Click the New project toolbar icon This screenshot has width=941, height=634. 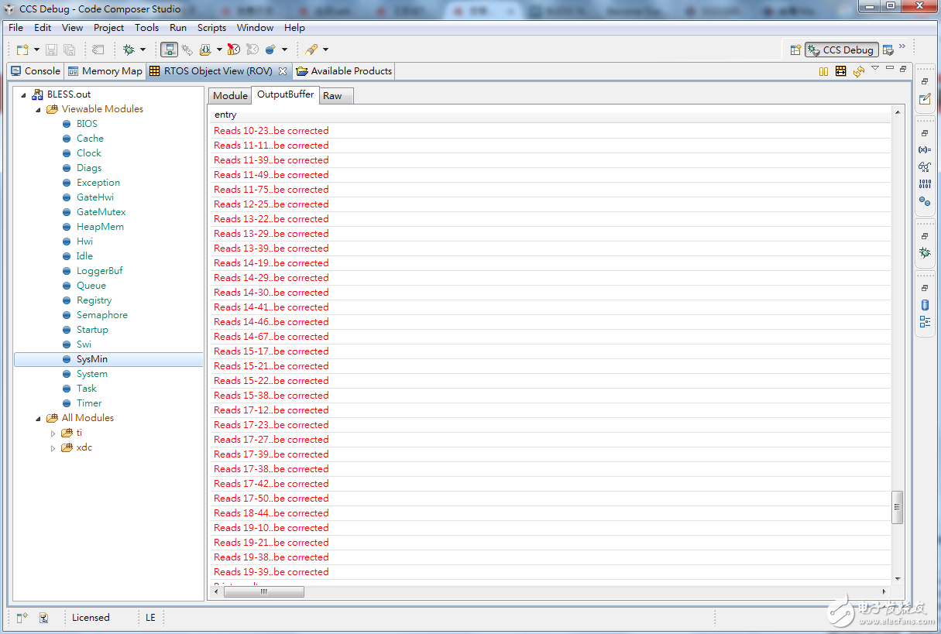click(22, 50)
